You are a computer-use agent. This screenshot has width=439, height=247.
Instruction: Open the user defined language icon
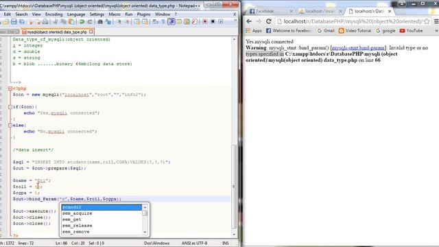click(179, 21)
